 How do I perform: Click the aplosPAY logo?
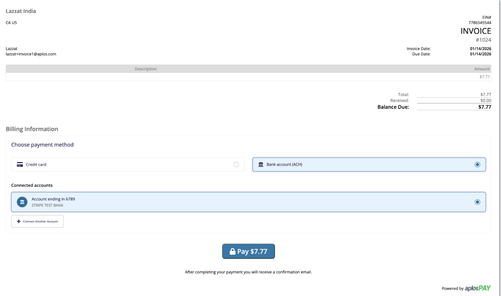(x=478, y=288)
